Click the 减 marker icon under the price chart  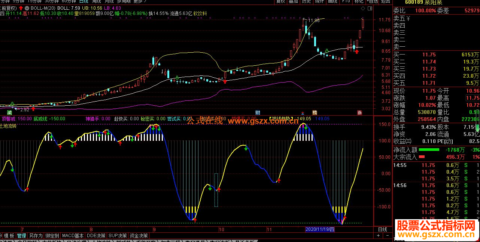[9, 112]
